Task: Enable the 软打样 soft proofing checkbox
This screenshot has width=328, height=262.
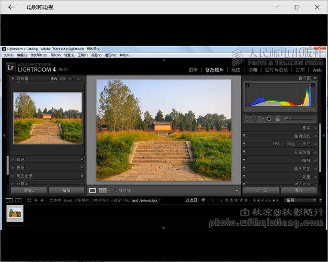Action: click(116, 190)
